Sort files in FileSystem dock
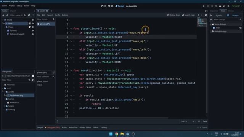244x137 pixels. tap(33, 80)
